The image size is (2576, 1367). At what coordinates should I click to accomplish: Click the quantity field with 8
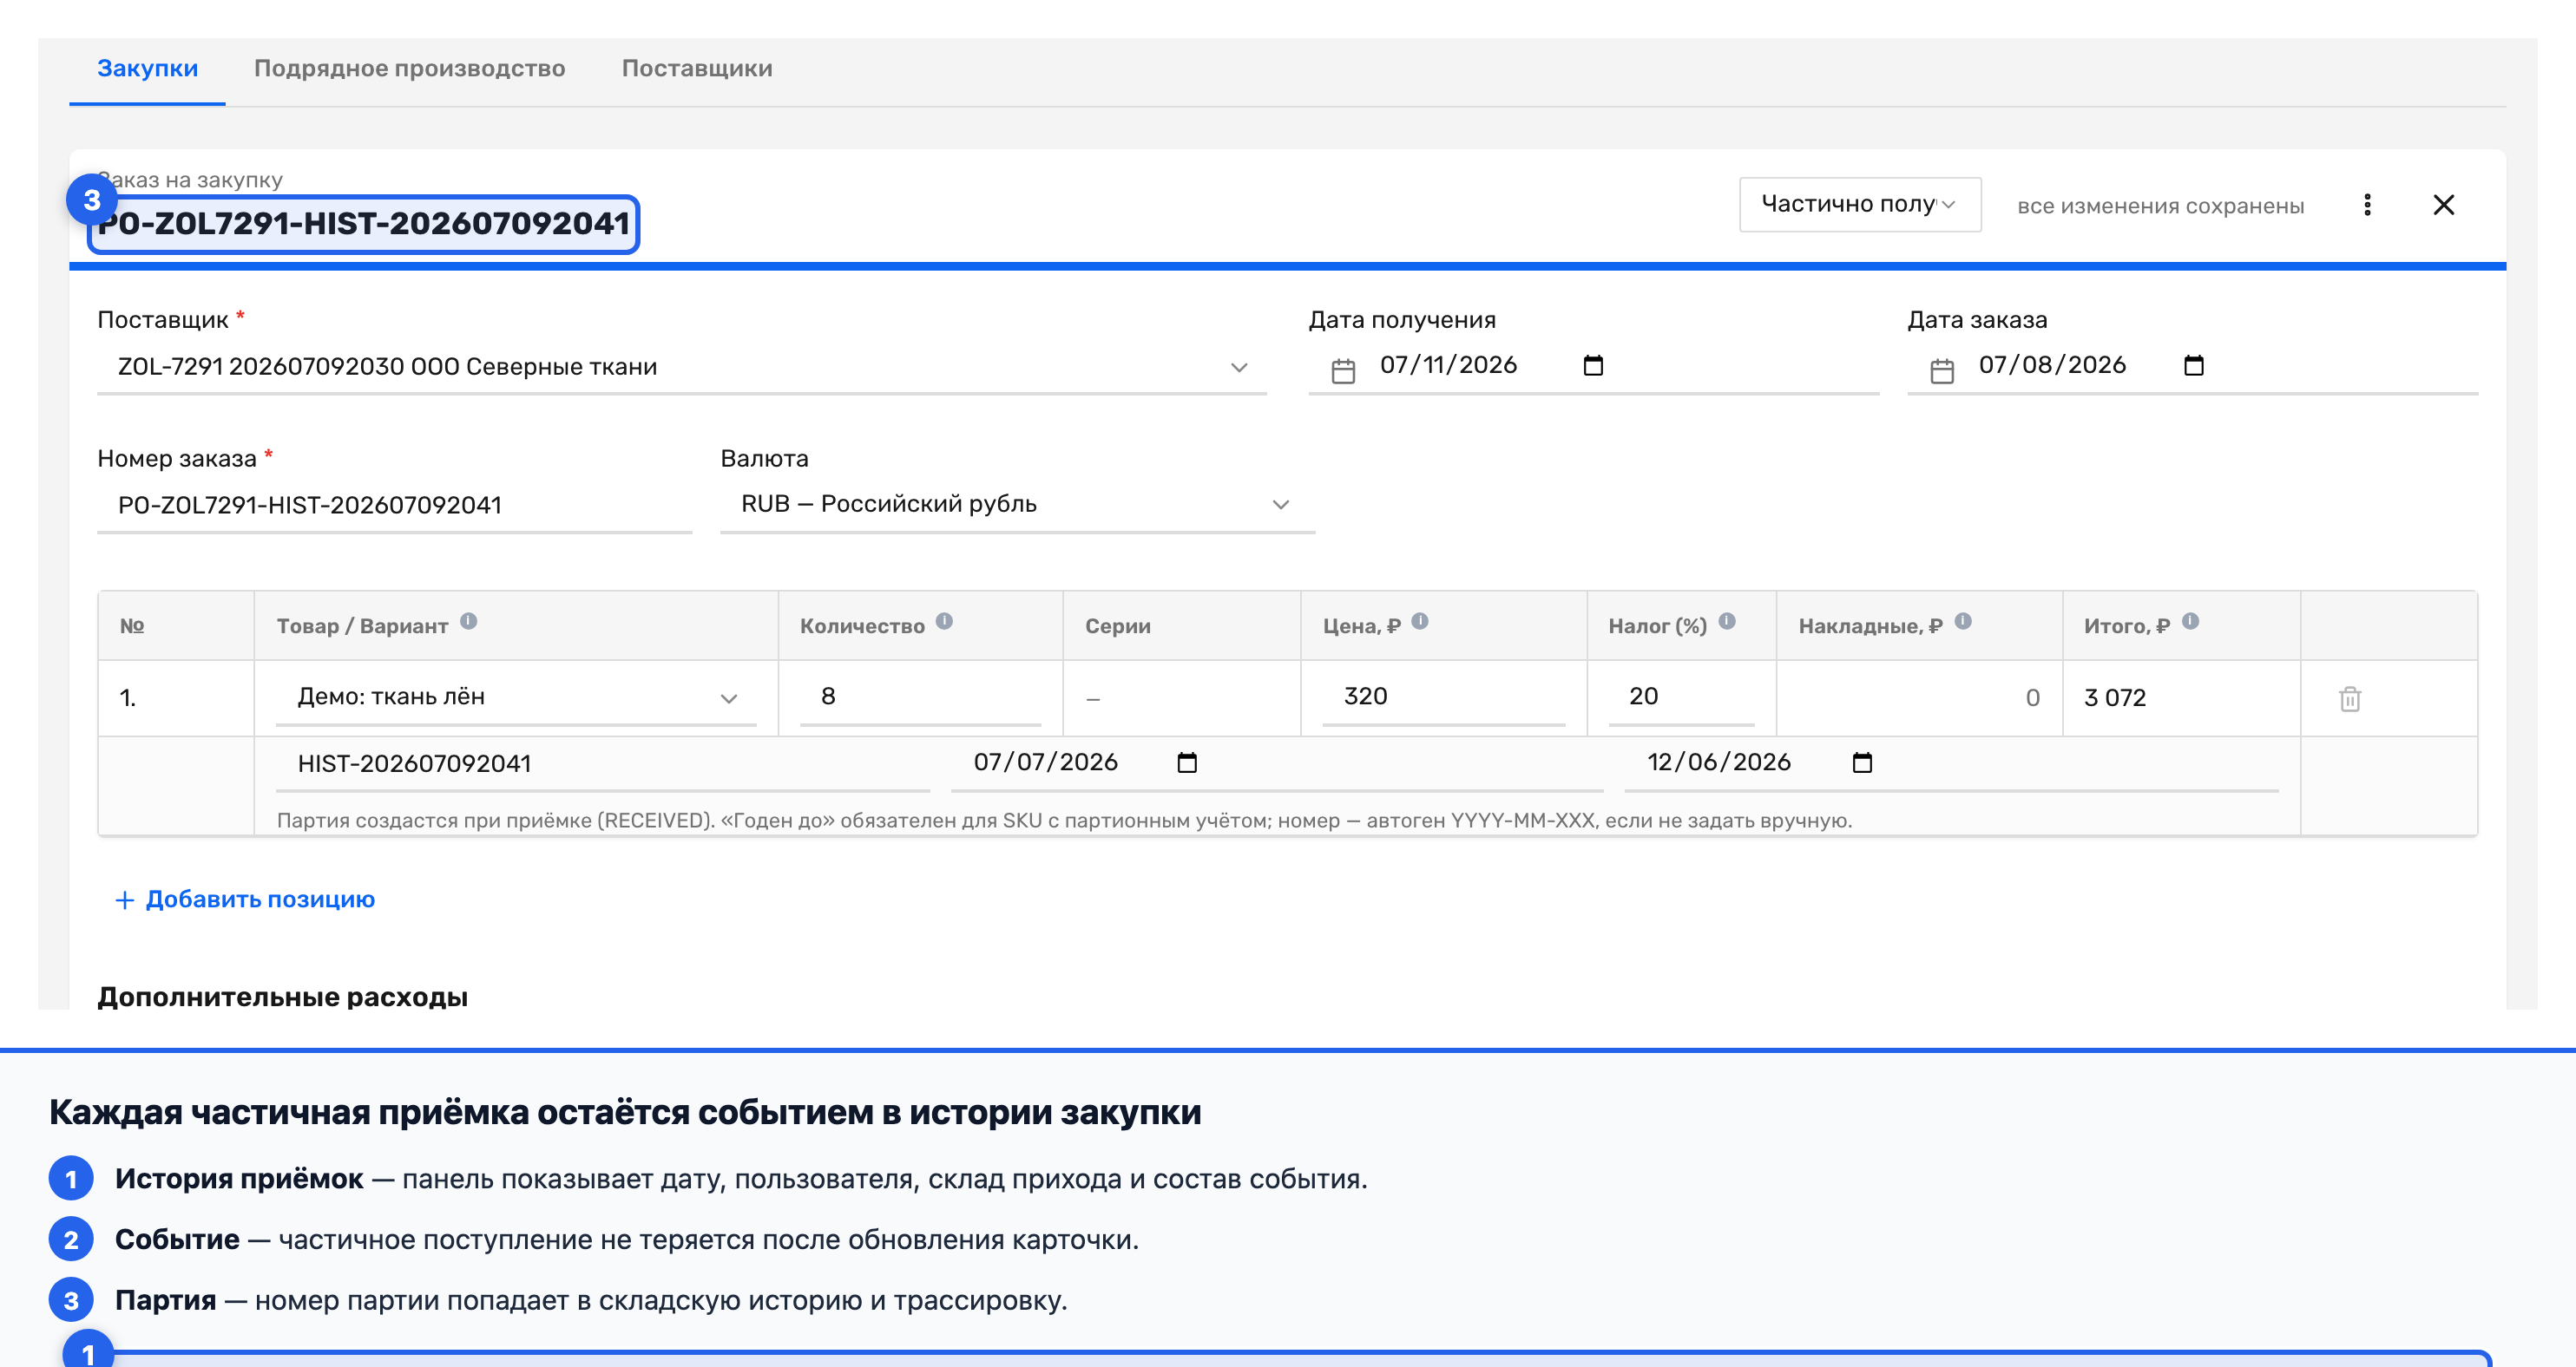tap(920, 697)
